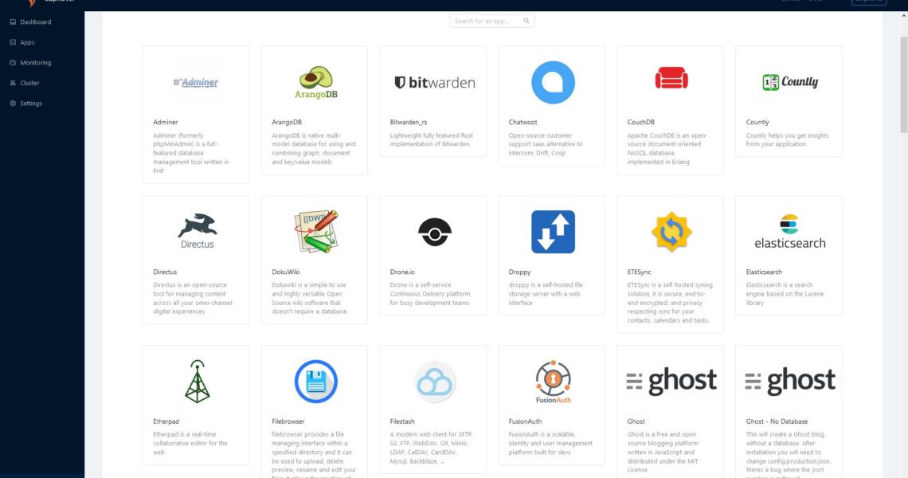The height and width of the screenshot is (478, 908).
Task: Select the Droppy blue arrows icon
Action: 553,232
